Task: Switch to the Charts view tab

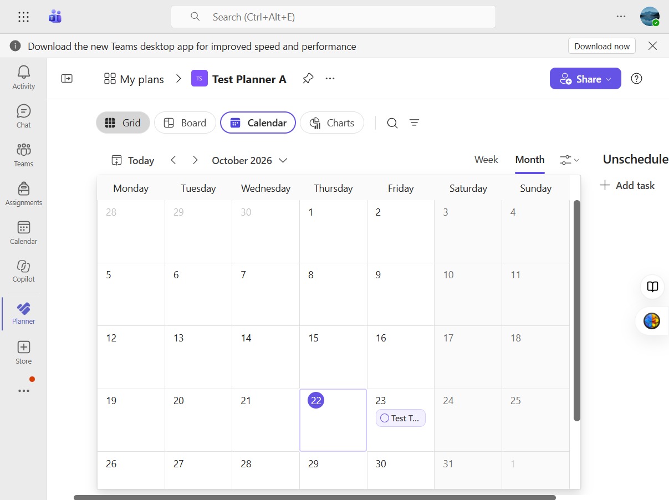Action: point(332,123)
